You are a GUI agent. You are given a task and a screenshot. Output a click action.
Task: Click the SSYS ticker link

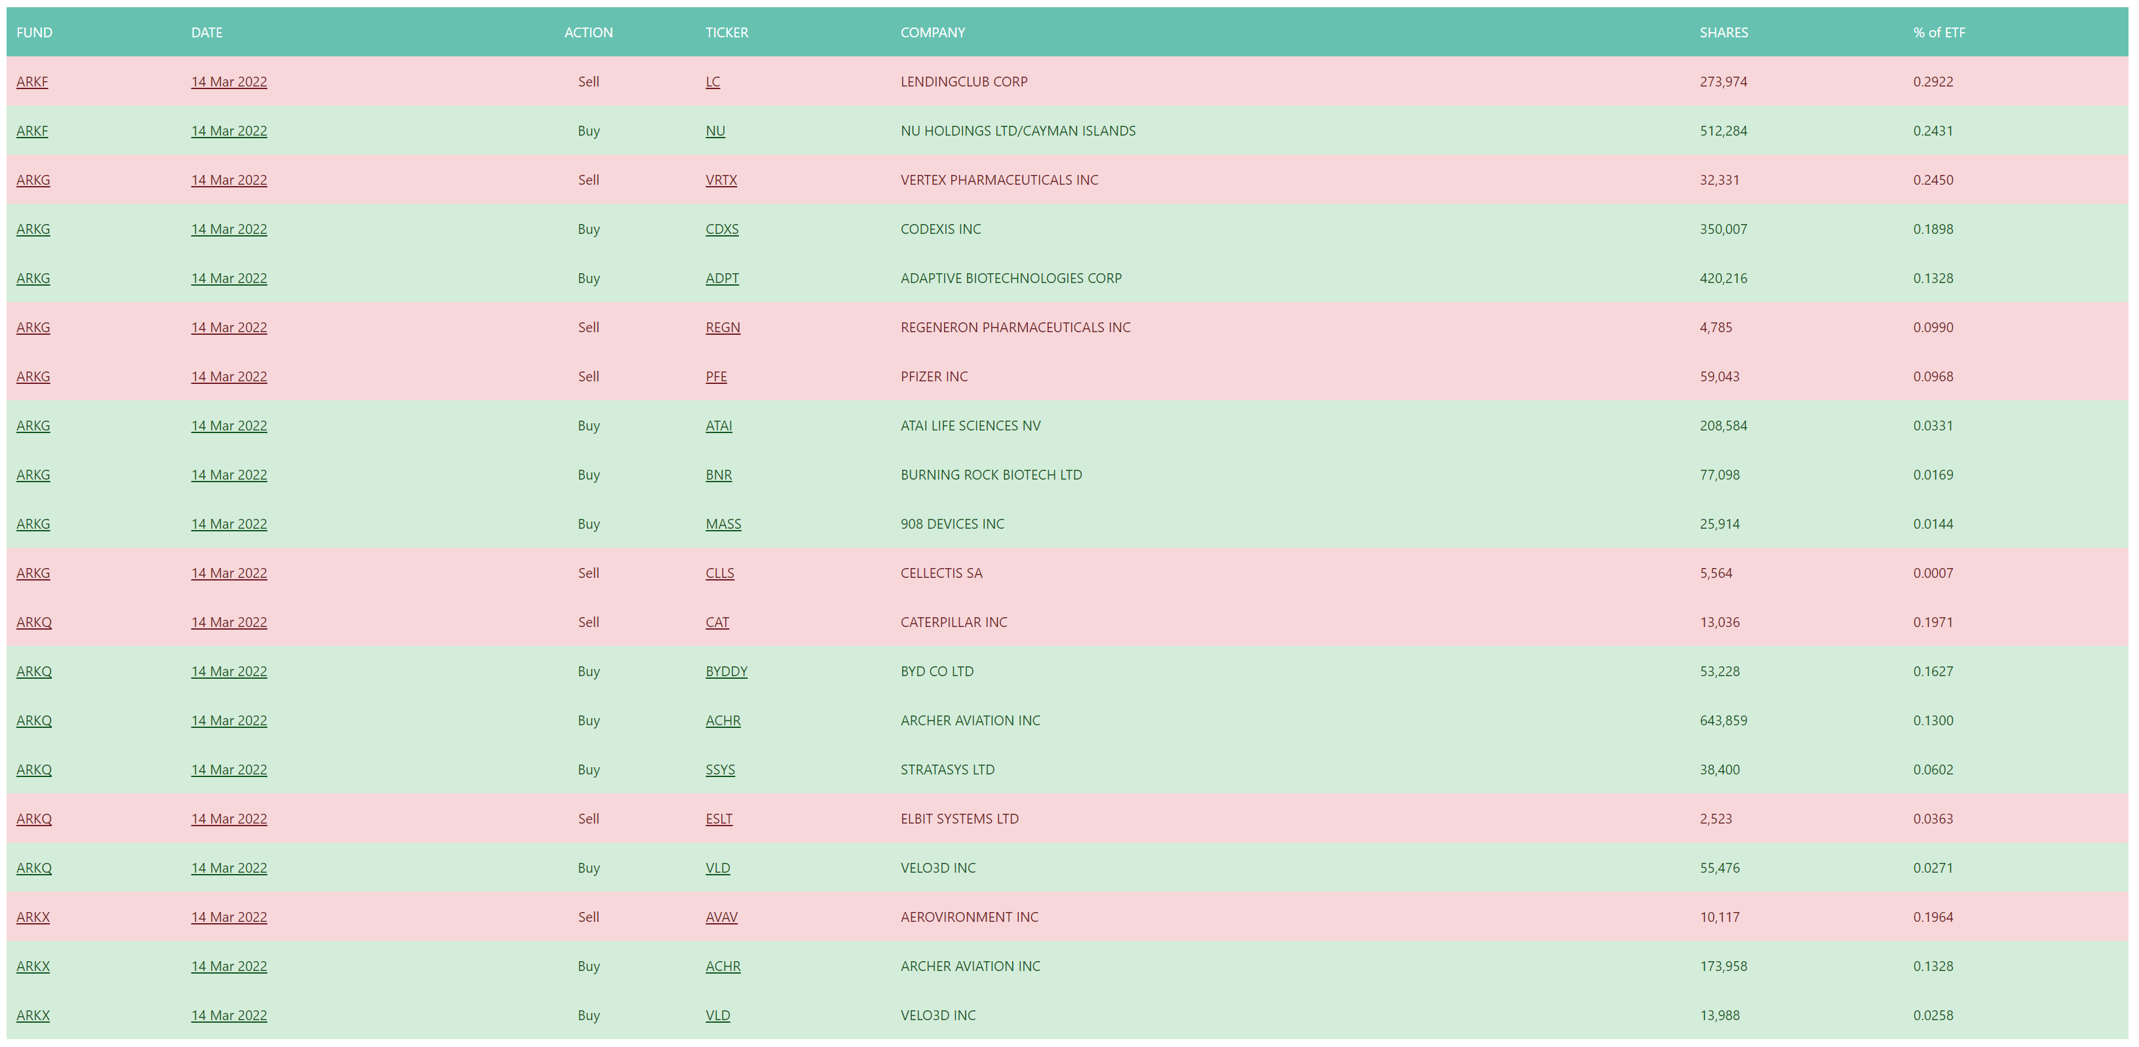coord(720,770)
